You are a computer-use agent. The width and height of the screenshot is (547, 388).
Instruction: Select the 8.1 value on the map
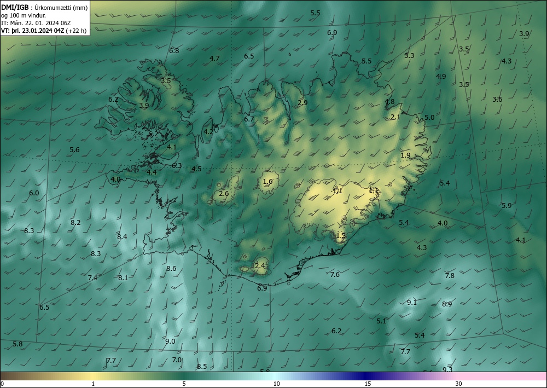coord(123,278)
